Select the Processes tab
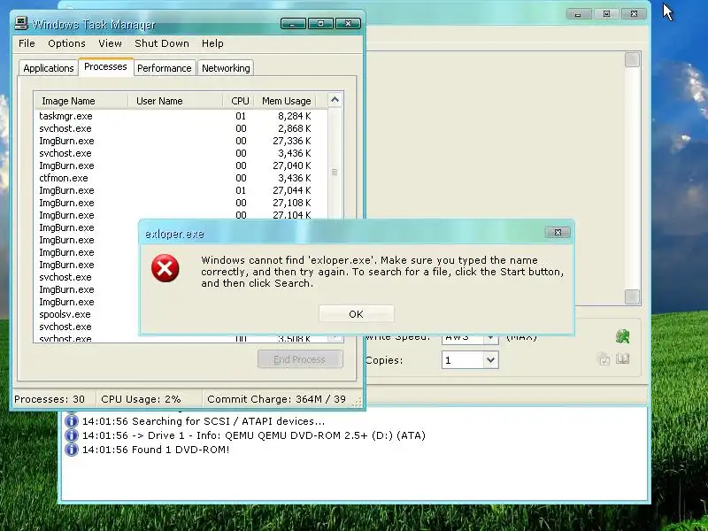 coord(105,67)
